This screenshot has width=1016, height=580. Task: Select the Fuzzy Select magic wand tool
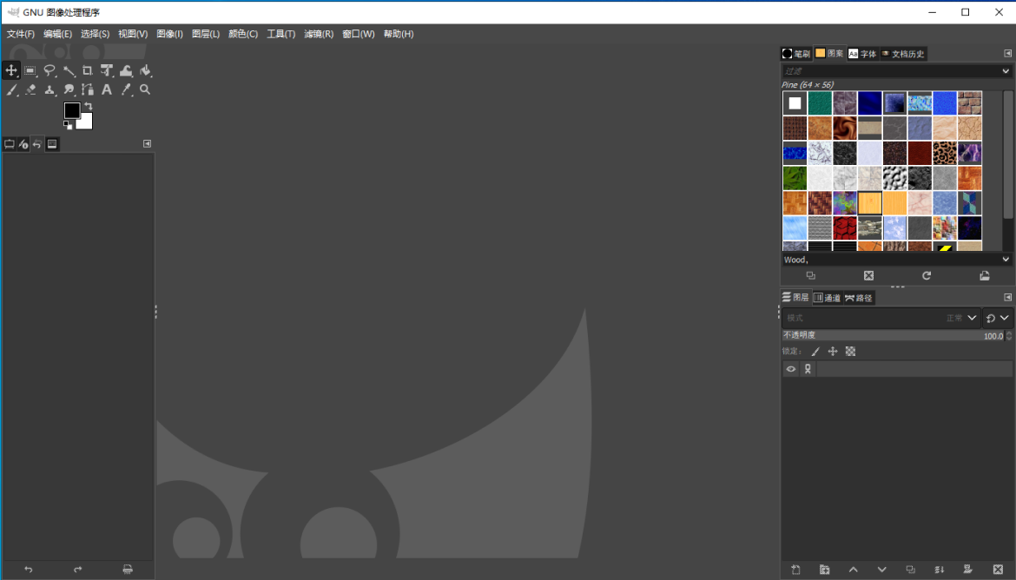[x=69, y=70]
